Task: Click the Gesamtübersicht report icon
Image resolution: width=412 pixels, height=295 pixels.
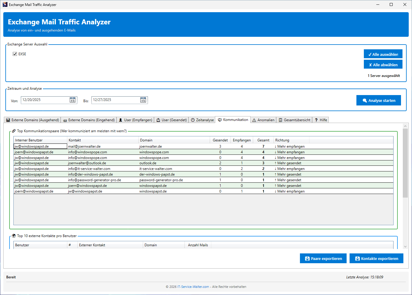Action: coord(280,120)
